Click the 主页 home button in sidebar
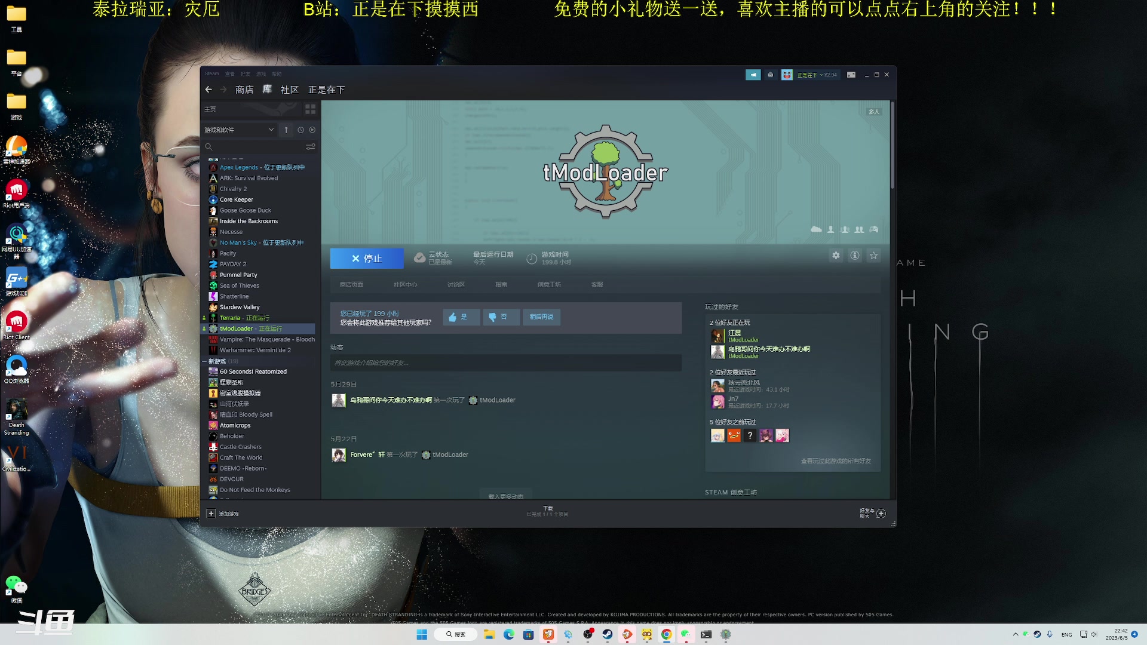1147x645 pixels. [210, 109]
